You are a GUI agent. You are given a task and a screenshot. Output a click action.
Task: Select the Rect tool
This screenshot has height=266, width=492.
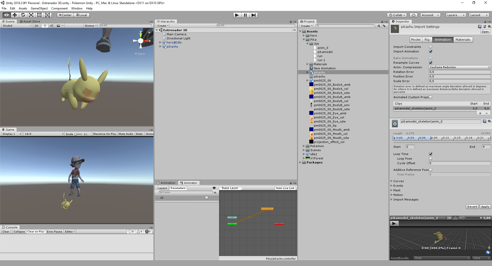pyautogui.click(x=39, y=15)
